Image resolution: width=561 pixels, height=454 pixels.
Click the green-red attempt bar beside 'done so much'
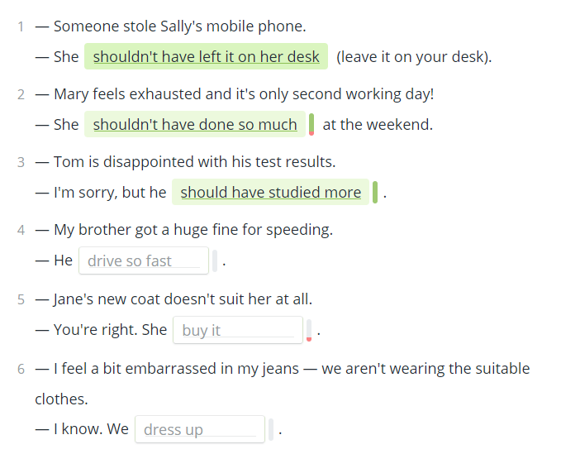(x=311, y=124)
